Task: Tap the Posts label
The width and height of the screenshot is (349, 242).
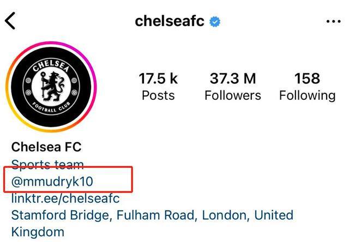Action: pyautogui.click(x=158, y=95)
